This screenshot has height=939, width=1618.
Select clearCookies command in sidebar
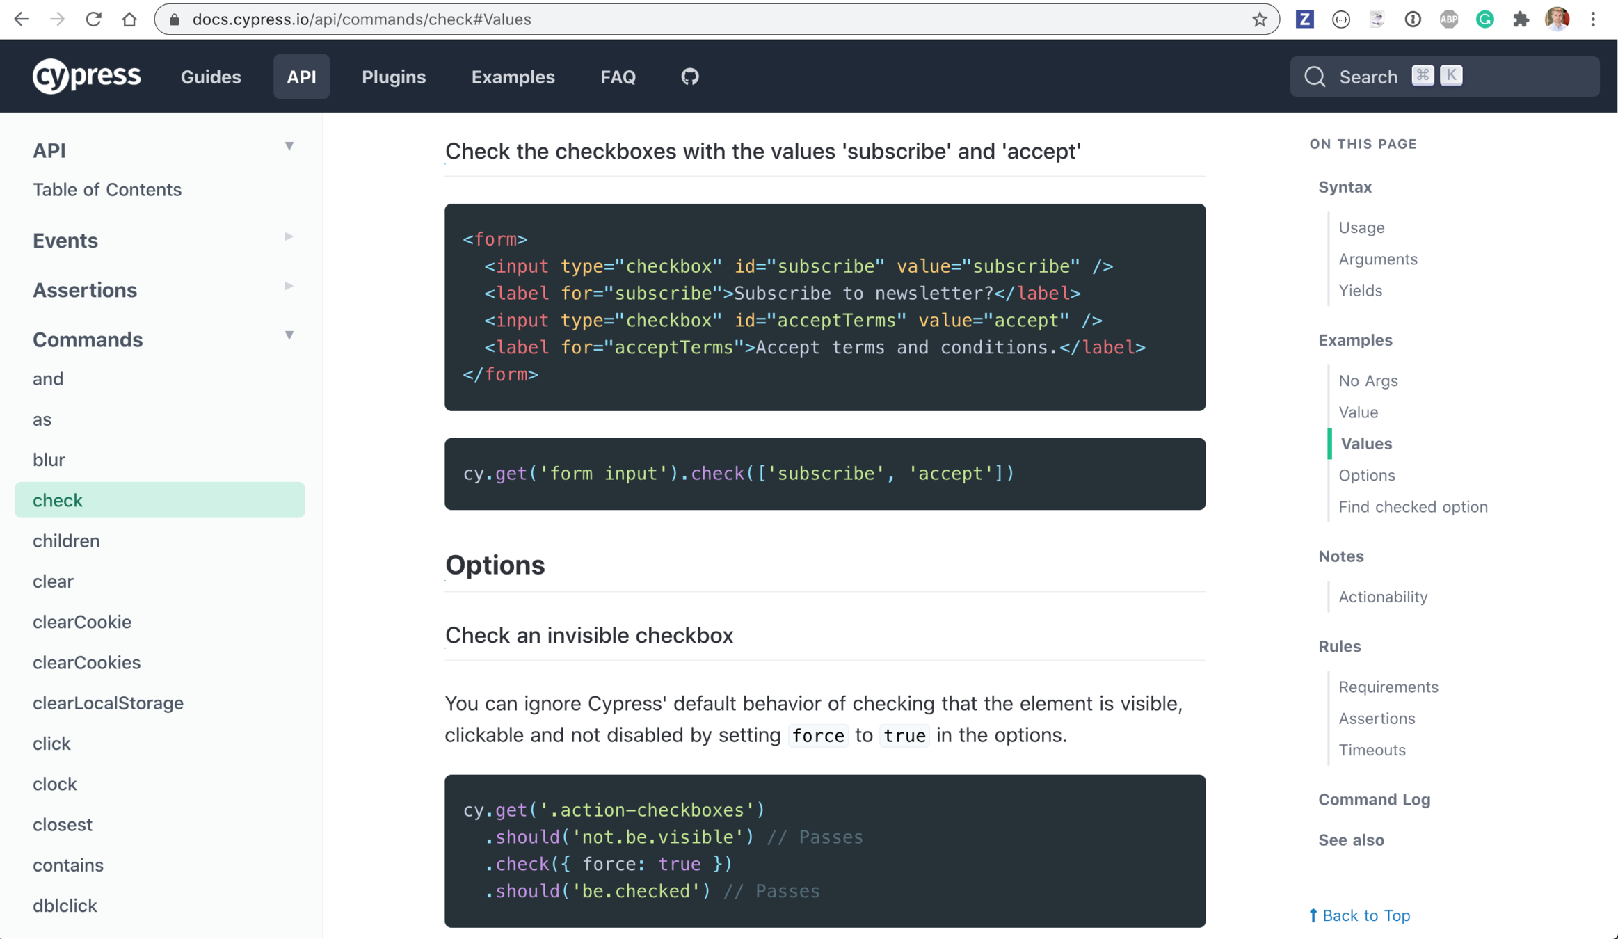coord(86,662)
